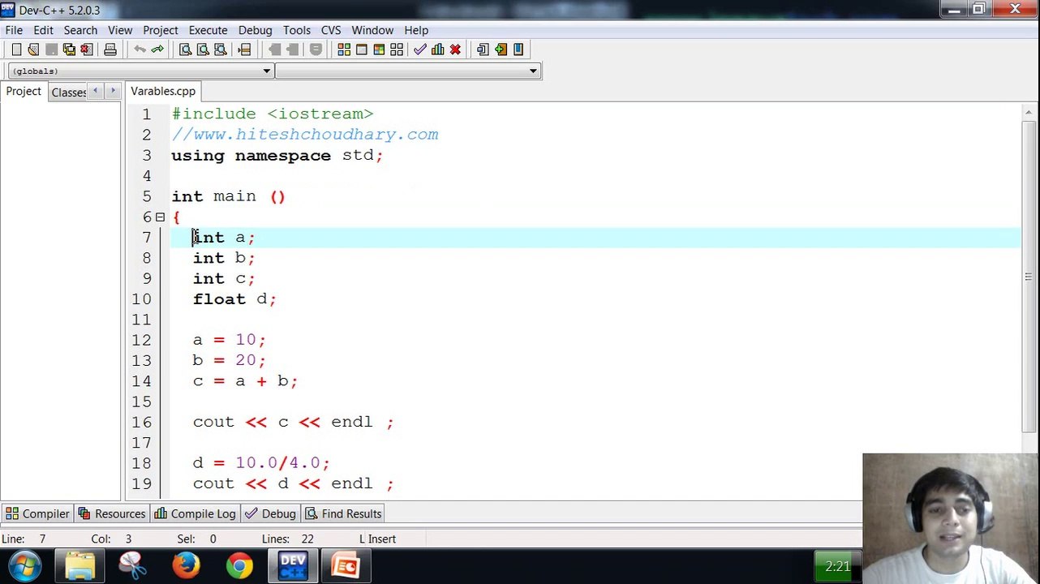Open the Window menu
Screen dimensions: 1040x584
[x=372, y=30]
